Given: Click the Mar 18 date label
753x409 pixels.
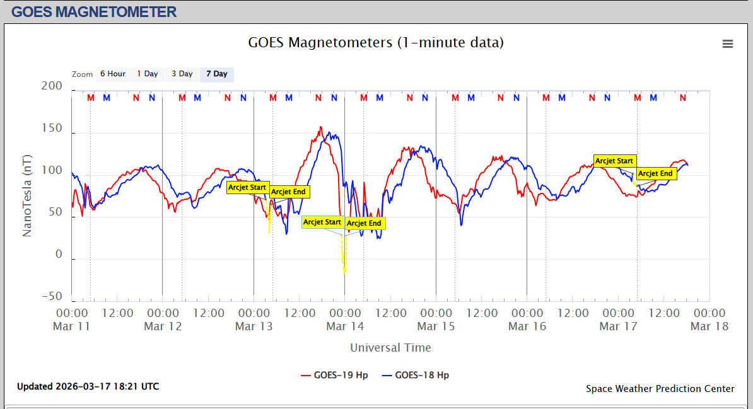Looking at the screenshot, I should (x=709, y=326).
